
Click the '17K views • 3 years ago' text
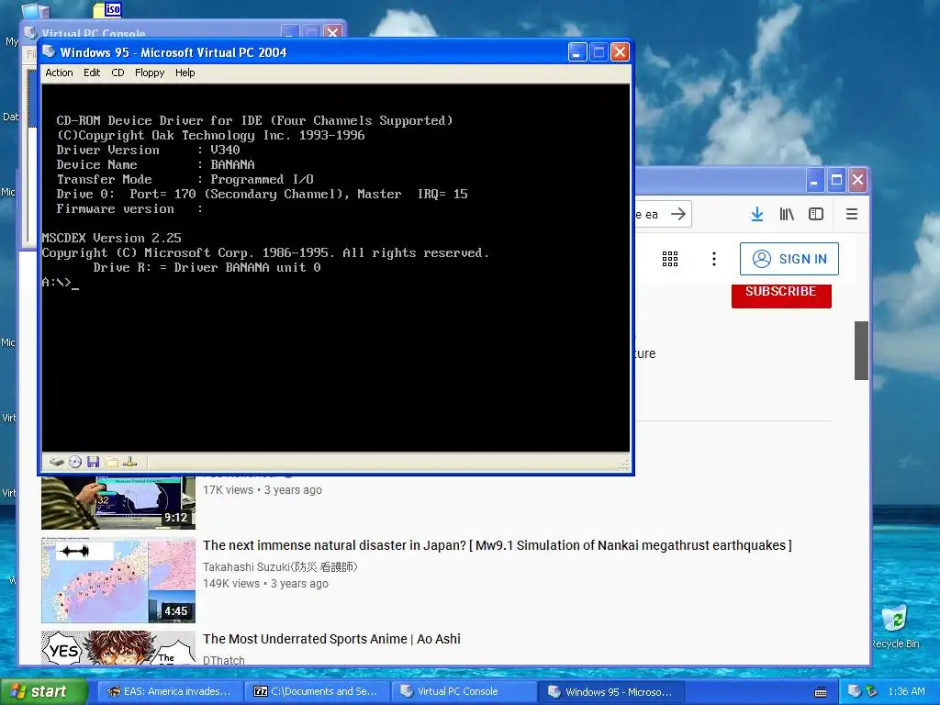(262, 490)
